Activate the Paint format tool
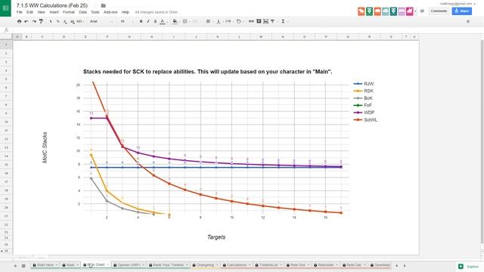Image resolution: width=484 pixels, height=272 pixels. pyautogui.click(x=41, y=21)
